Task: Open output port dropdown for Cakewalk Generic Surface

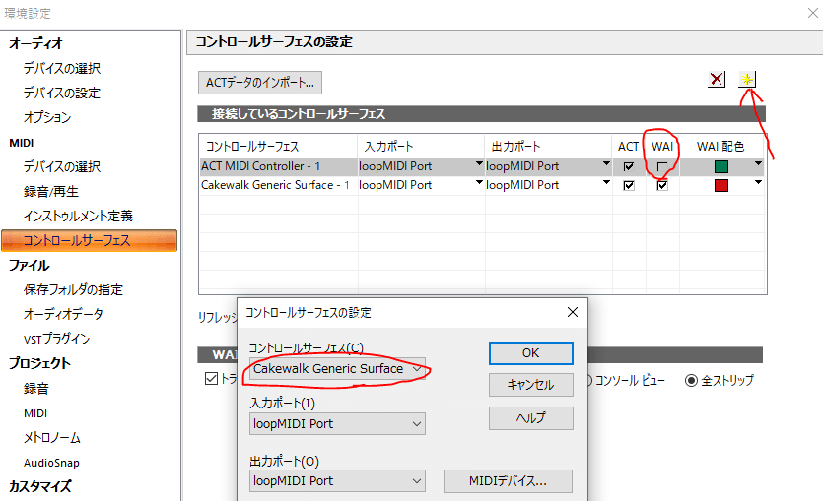Action: pyautogui.click(x=606, y=183)
